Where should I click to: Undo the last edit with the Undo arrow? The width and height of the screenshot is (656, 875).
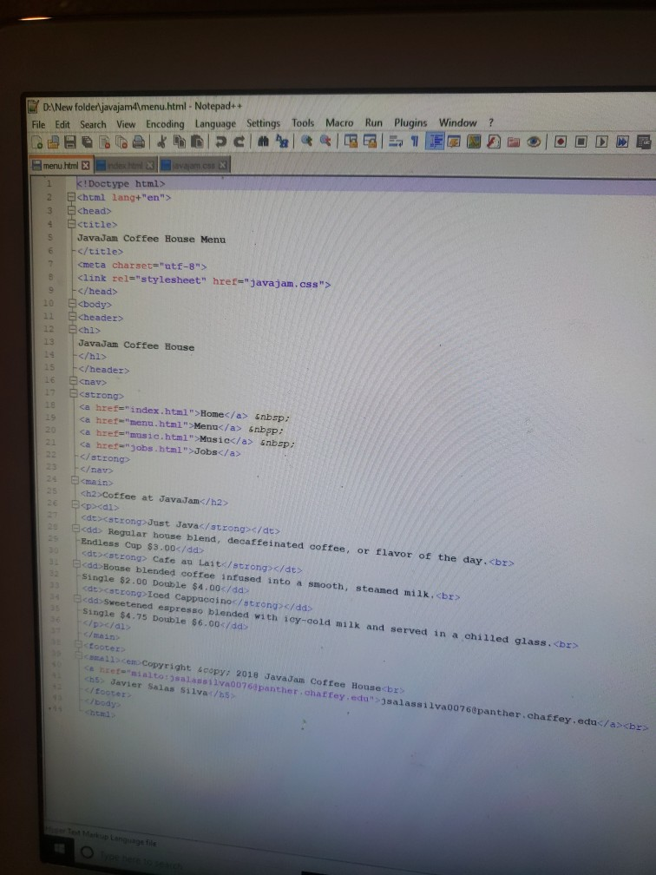[221, 141]
